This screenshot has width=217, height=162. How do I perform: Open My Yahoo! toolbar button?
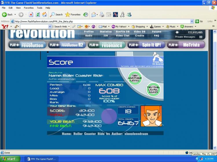119,27
